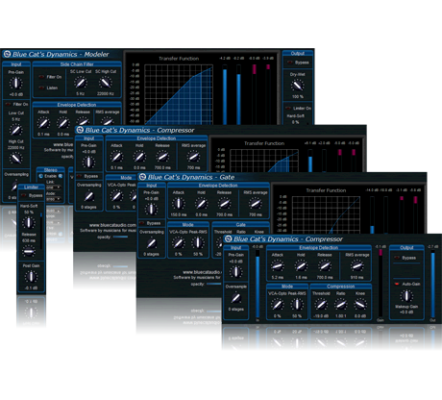Screen dimensions: 442x400
Task: Click the opacity slider in Compressor window
Action: click(120, 237)
